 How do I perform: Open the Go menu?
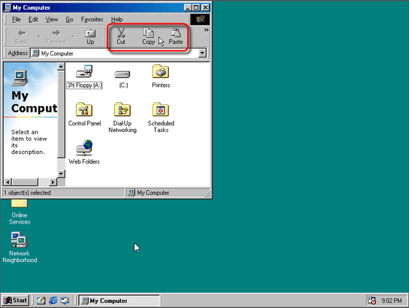69,20
